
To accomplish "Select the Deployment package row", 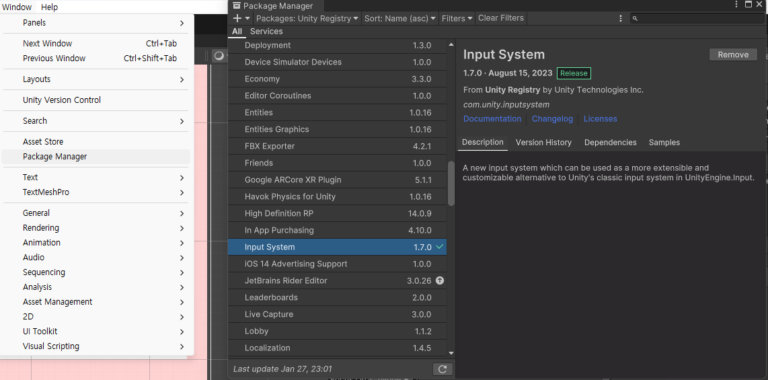I will pos(338,46).
